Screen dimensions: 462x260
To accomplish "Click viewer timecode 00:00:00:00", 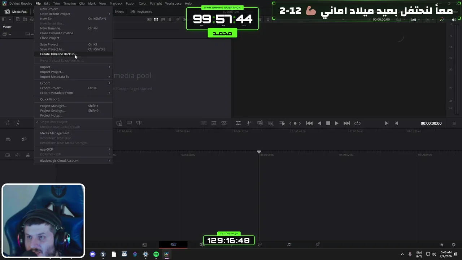I will pos(431,123).
